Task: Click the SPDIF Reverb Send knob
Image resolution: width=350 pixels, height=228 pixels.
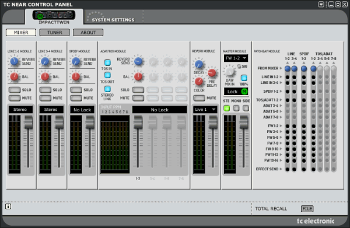Action: pyautogui.click(x=75, y=61)
